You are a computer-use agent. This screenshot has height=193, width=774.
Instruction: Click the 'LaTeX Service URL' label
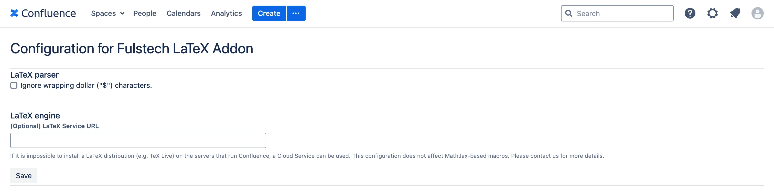pos(54,126)
